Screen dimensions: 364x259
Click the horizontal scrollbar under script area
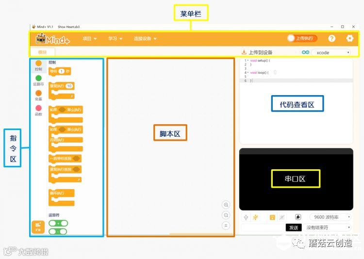coord(201,234)
